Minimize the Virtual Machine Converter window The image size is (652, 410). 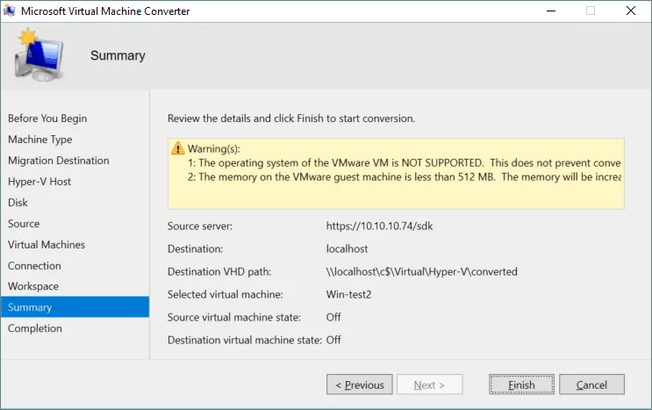(x=551, y=11)
